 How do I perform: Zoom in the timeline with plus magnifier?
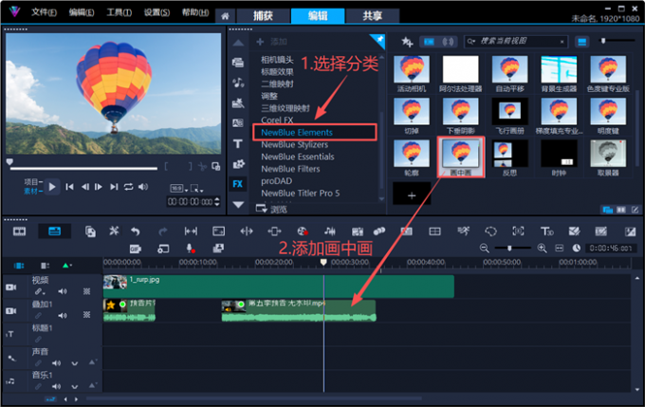pos(542,248)
